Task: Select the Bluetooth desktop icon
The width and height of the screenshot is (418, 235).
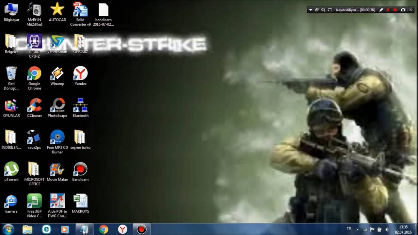Action: click(x=80, y=108)
